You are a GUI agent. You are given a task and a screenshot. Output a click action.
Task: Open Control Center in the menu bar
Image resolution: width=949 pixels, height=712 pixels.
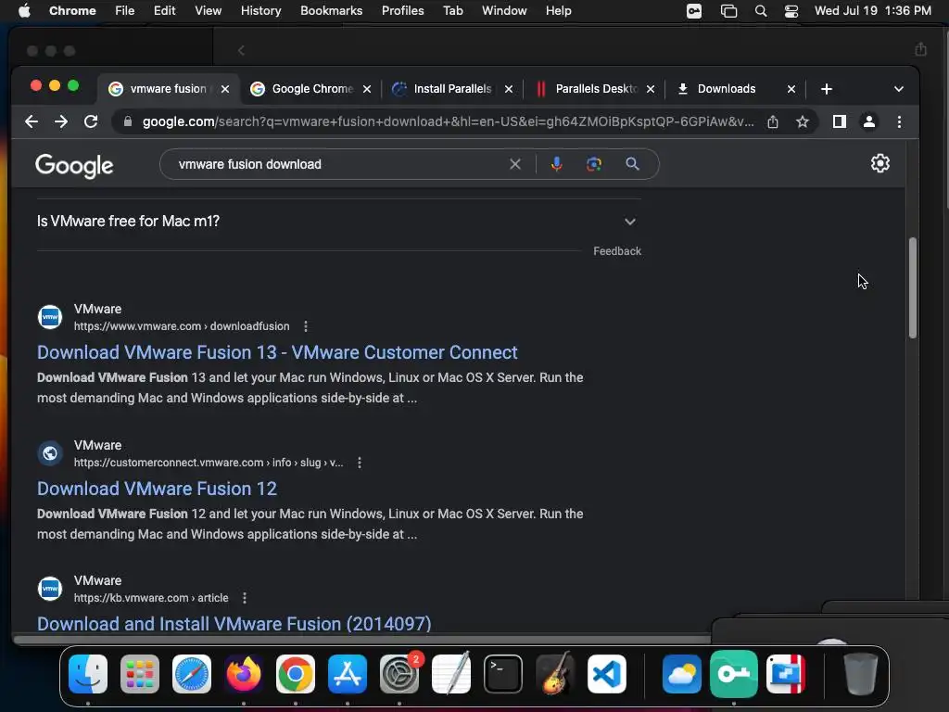[791, 11]
